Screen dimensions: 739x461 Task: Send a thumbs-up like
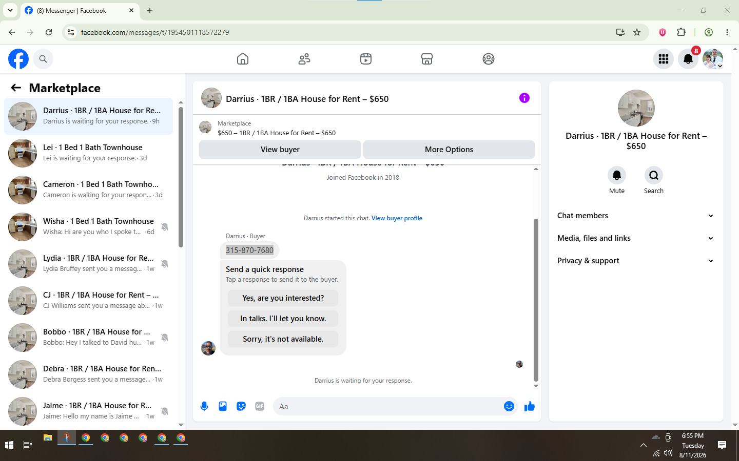tap(530, 406)
